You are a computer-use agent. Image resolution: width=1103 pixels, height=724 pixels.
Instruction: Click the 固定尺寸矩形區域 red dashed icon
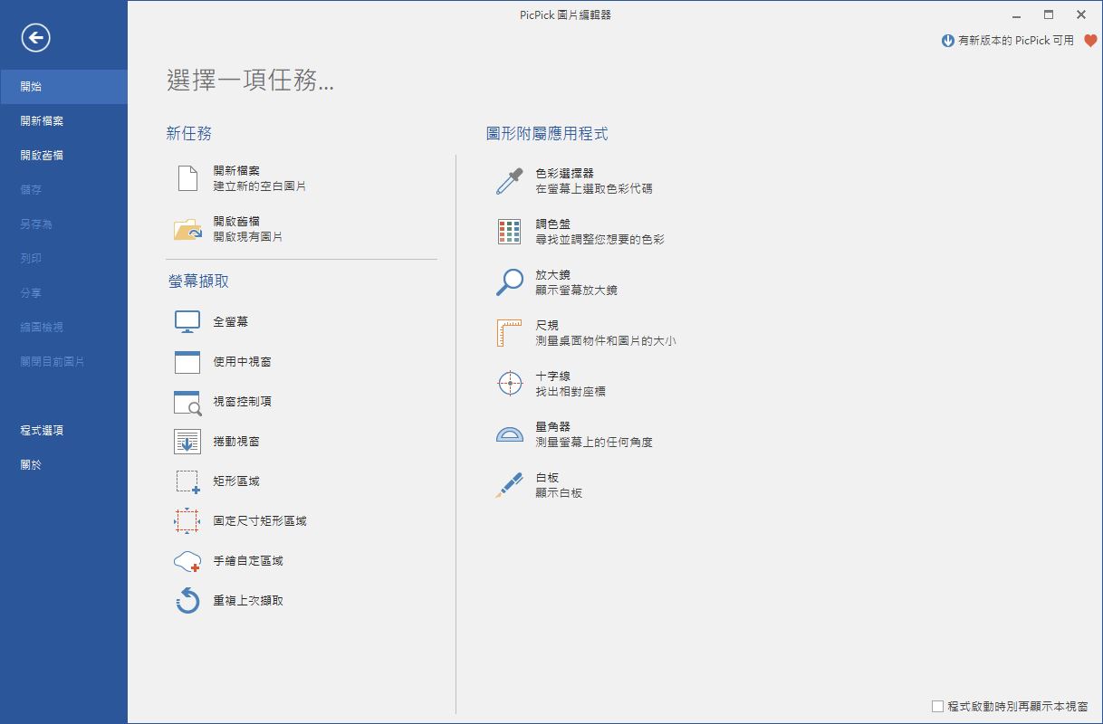point(187,520)
